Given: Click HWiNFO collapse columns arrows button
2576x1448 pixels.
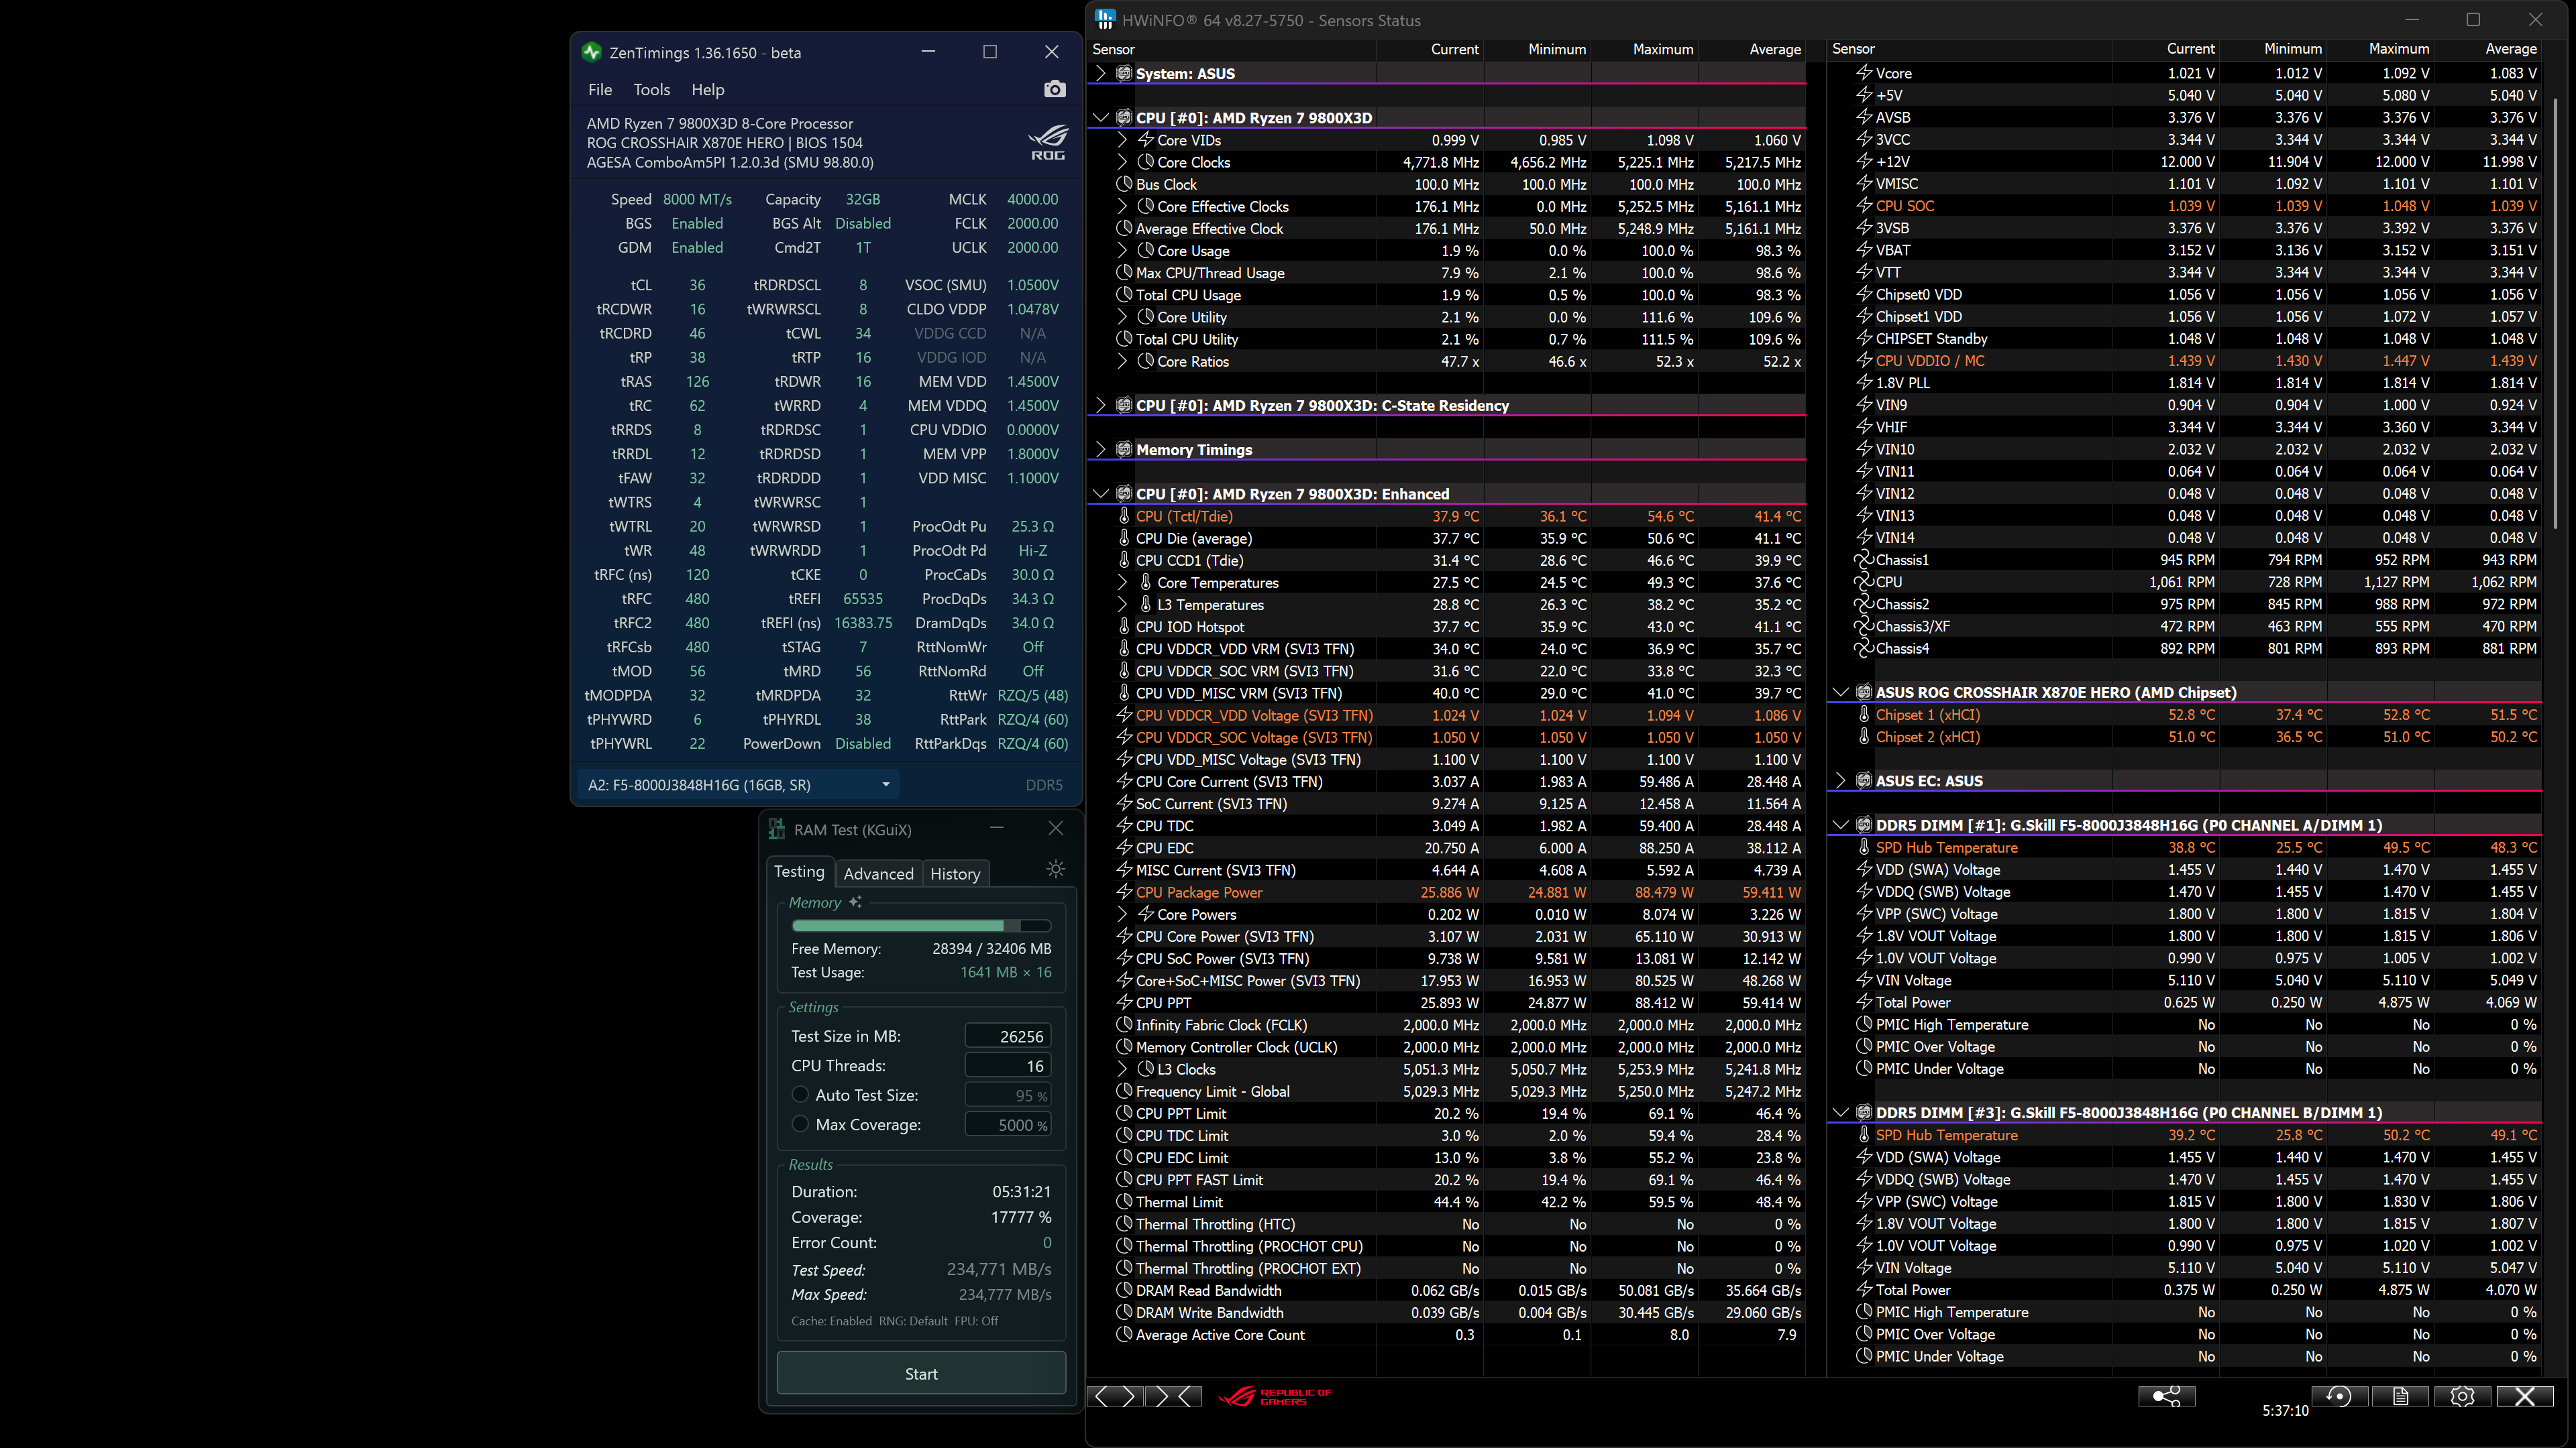Looking at the screenshot, I should (1175, 1396).
